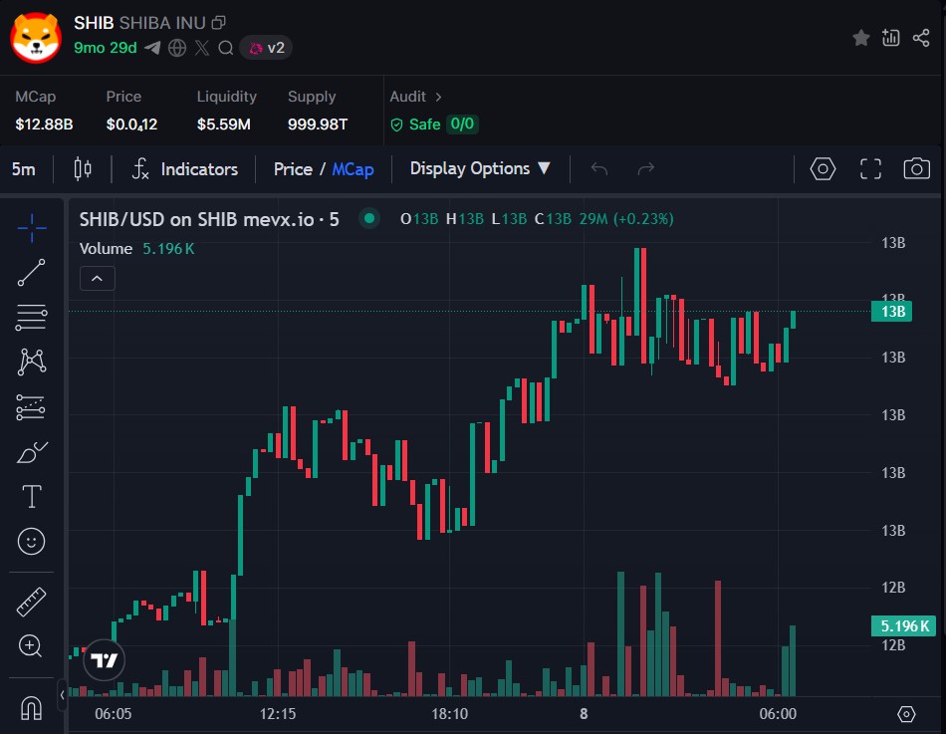Activate the zoom in tool
The image size is (946, 734).
[x=30, y=646]
